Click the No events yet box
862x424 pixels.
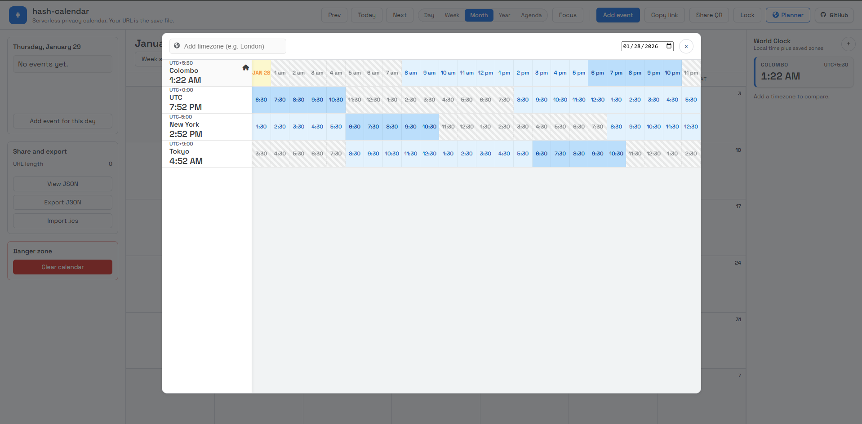point(62,64)
